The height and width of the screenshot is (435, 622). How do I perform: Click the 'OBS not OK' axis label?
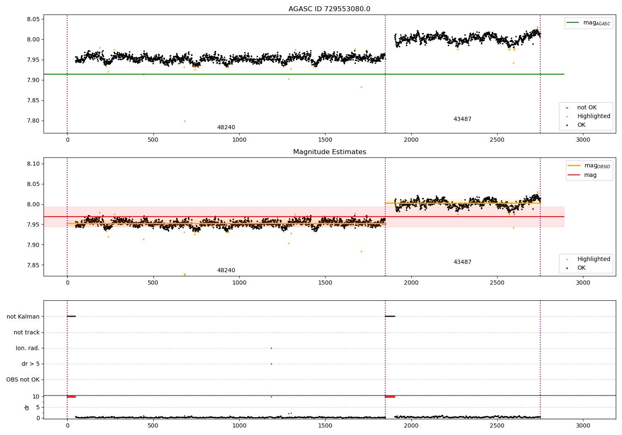click(x=23, y=379)
